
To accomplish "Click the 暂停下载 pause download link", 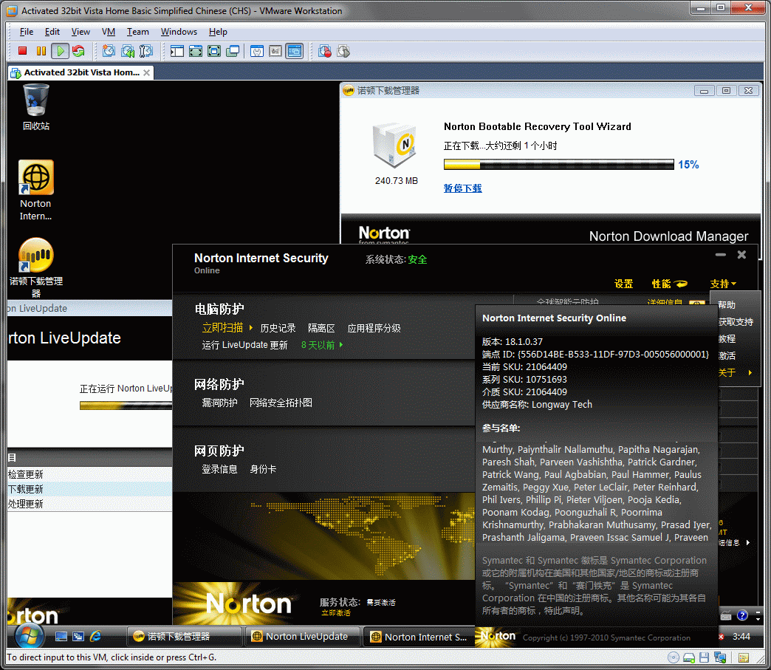I will point(462,188).
